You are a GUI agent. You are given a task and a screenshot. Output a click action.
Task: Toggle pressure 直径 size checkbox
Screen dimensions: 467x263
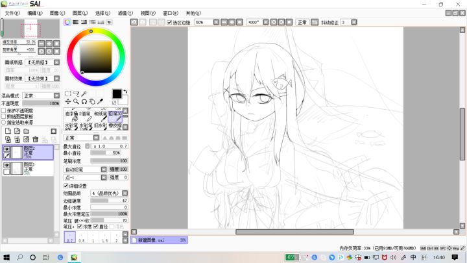point(95,227)
